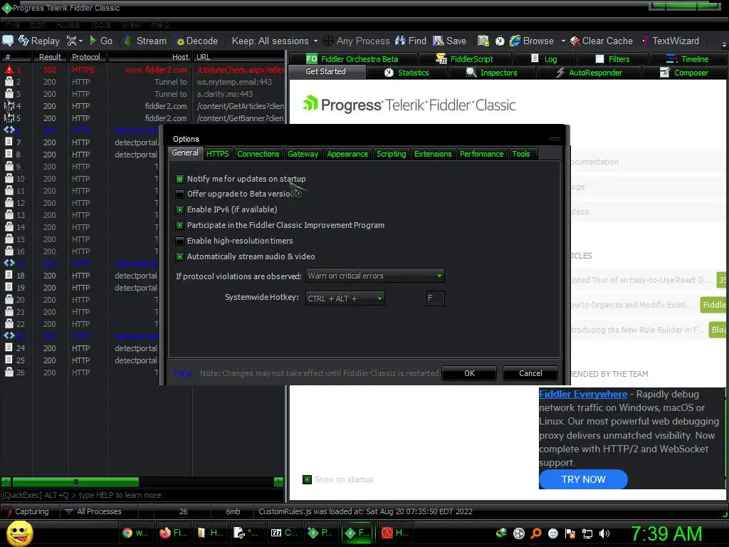This screenshot has height=547, width=729.
Task: Open the TextWizard toolbar icon
Action: point(645,41)
